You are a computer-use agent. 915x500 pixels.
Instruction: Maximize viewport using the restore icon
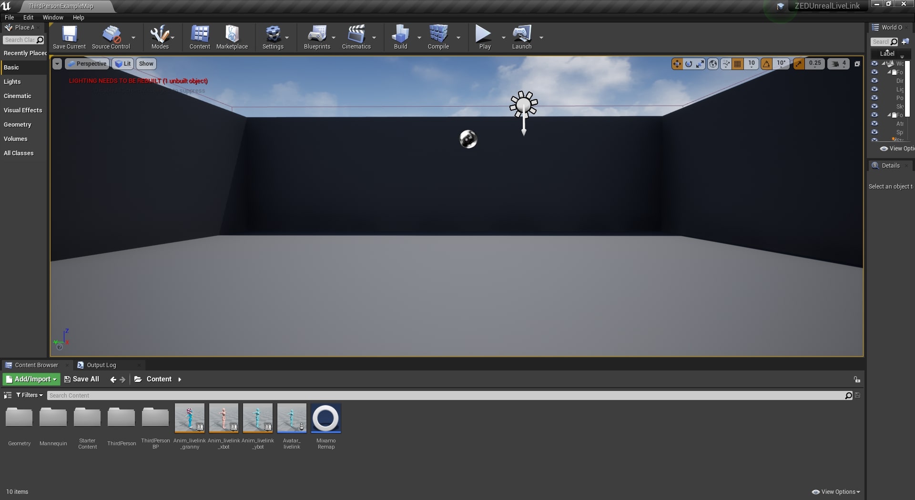pos(857,64)
